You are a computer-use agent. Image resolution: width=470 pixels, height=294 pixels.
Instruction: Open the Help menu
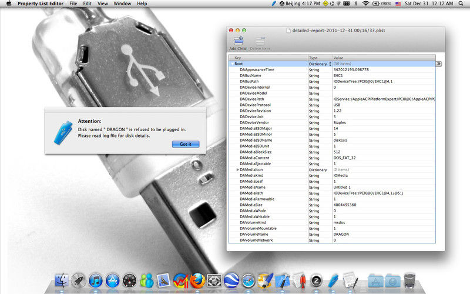[142, 4]
